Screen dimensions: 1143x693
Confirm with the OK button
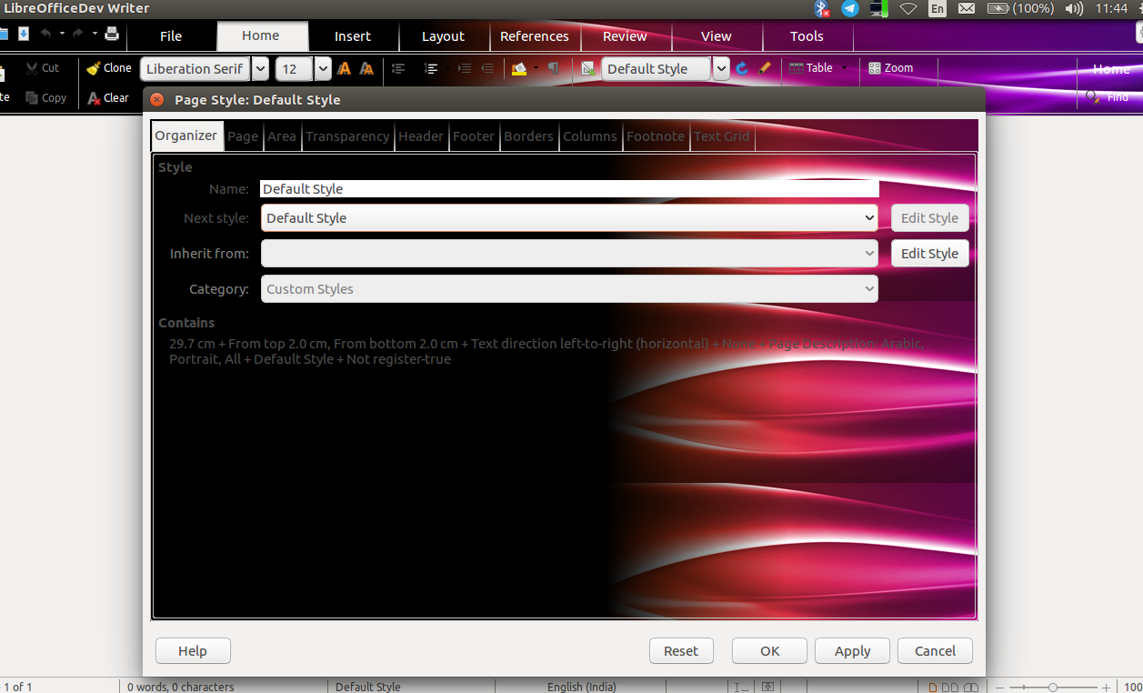click(770, 651)
